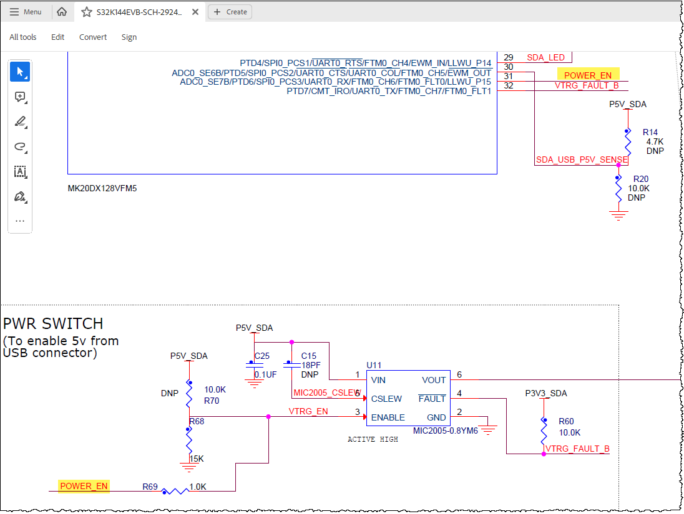Select the freehand draw loop tool

coord(20,146)
